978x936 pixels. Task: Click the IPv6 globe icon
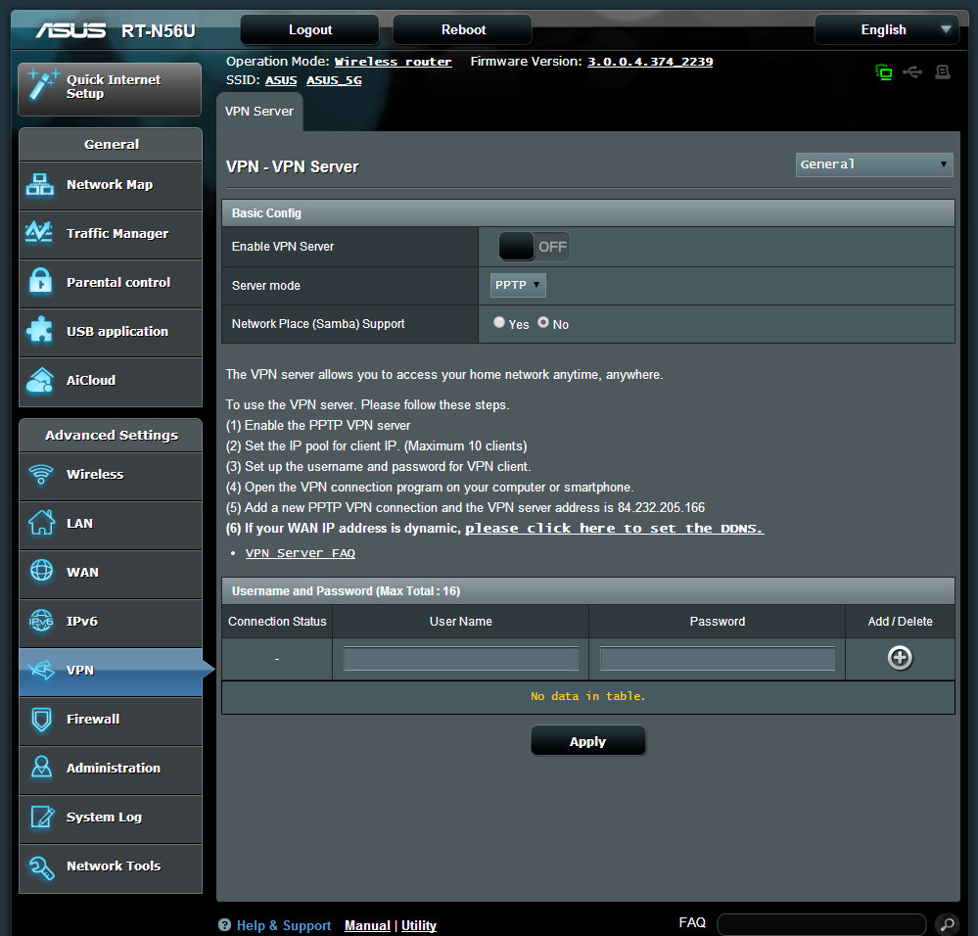41,621
